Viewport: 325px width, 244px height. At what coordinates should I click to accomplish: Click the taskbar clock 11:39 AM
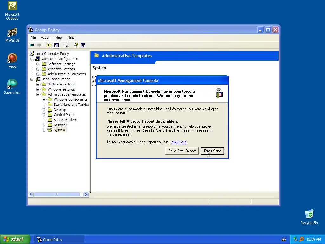[313, 240]
